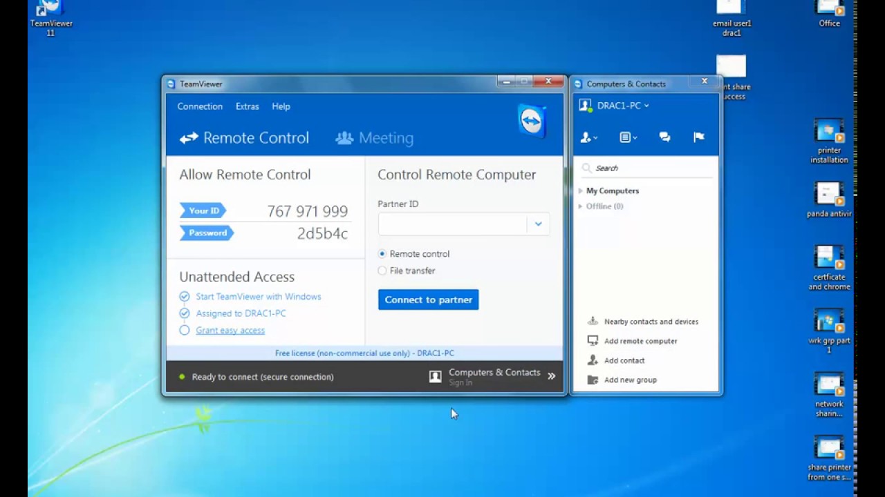Click Computers & Contacts title bar icon

pos(578,84)
